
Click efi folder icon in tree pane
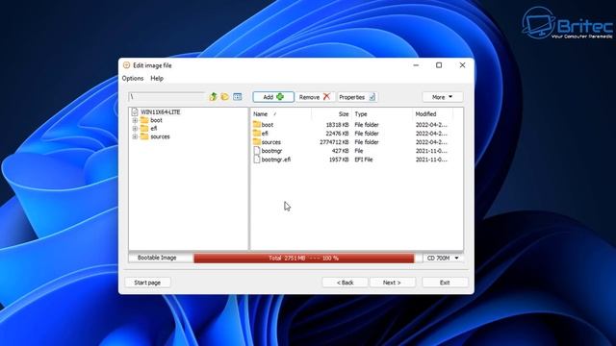coord(144,128)
